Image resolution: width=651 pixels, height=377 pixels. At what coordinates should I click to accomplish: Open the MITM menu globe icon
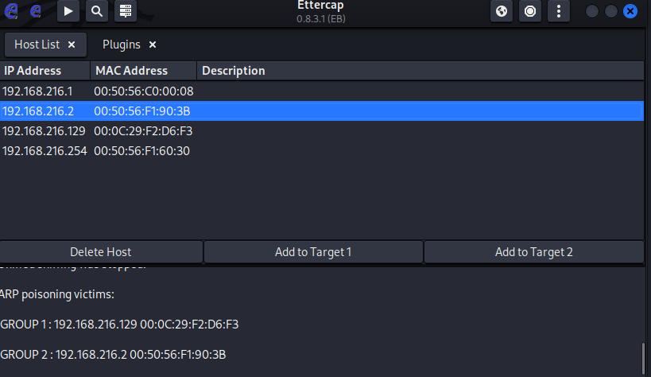[502, 11]
